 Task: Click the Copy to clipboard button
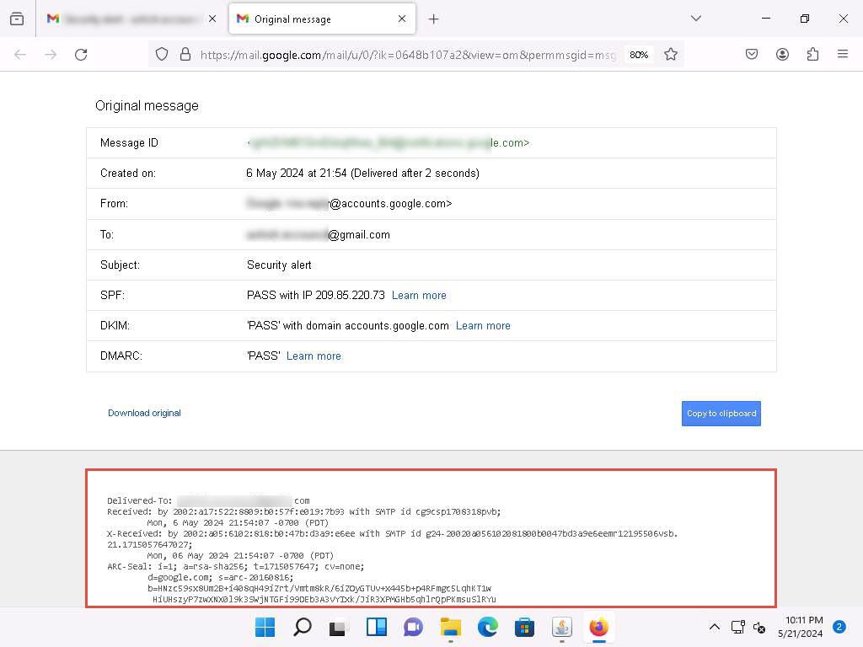(721, 413)
